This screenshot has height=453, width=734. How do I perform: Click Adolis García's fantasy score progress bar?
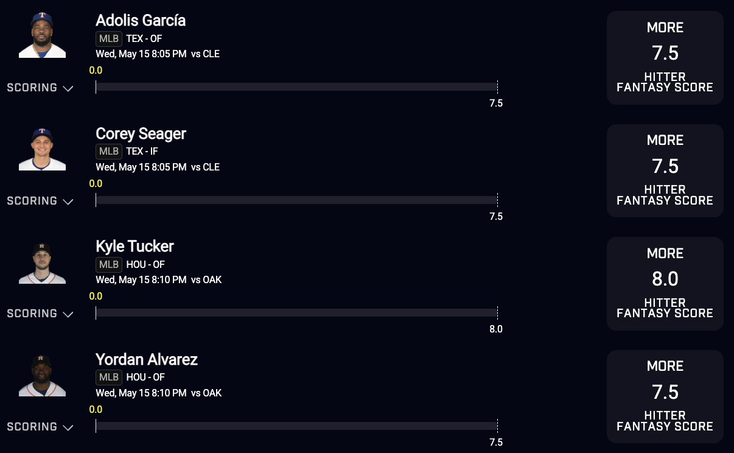(296, 87)
